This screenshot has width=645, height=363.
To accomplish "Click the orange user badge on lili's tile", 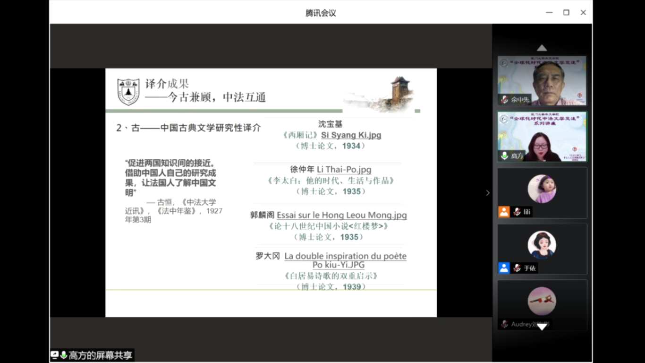I will pos(504,212).
